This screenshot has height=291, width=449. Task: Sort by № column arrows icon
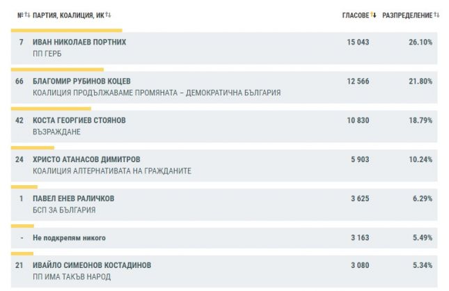tap(27, 15)
